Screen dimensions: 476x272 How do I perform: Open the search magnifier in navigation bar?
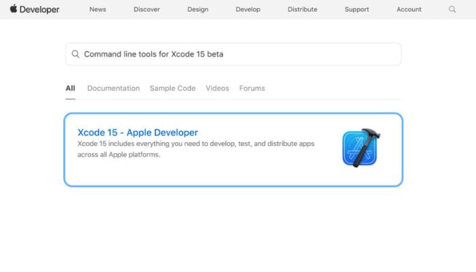coord(452,10)
